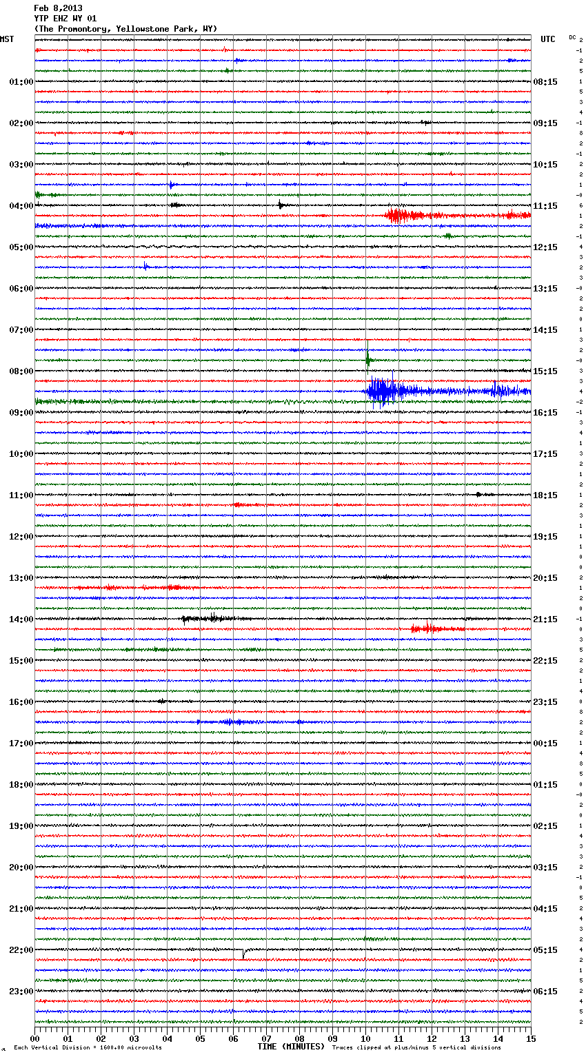Viewport: 586px width, 1057px height.
Task: Select the '01:00' MST time label
Action: tap(21, 82)
